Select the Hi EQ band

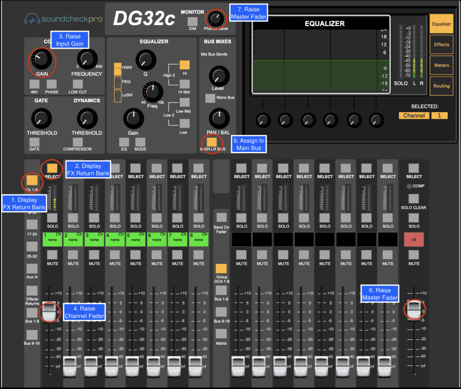pyautogui.click(x=185, y=65)
